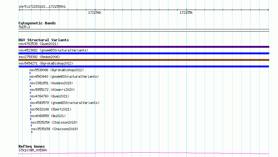Select the Cytogenetic Bands track heading

click(x=37, y=23)
